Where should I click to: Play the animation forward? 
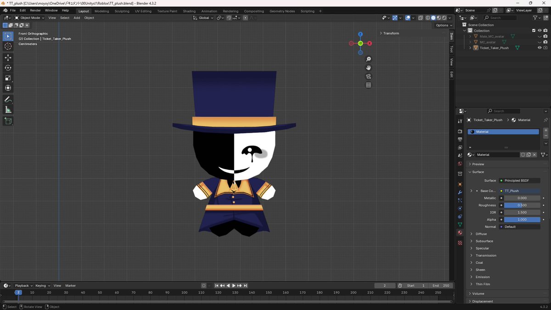point(233,286)
